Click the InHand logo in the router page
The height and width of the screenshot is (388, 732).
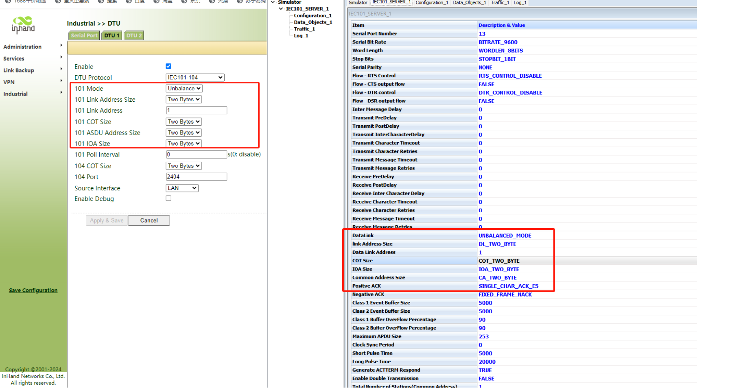pyautogui.click(x=23, y=25)
